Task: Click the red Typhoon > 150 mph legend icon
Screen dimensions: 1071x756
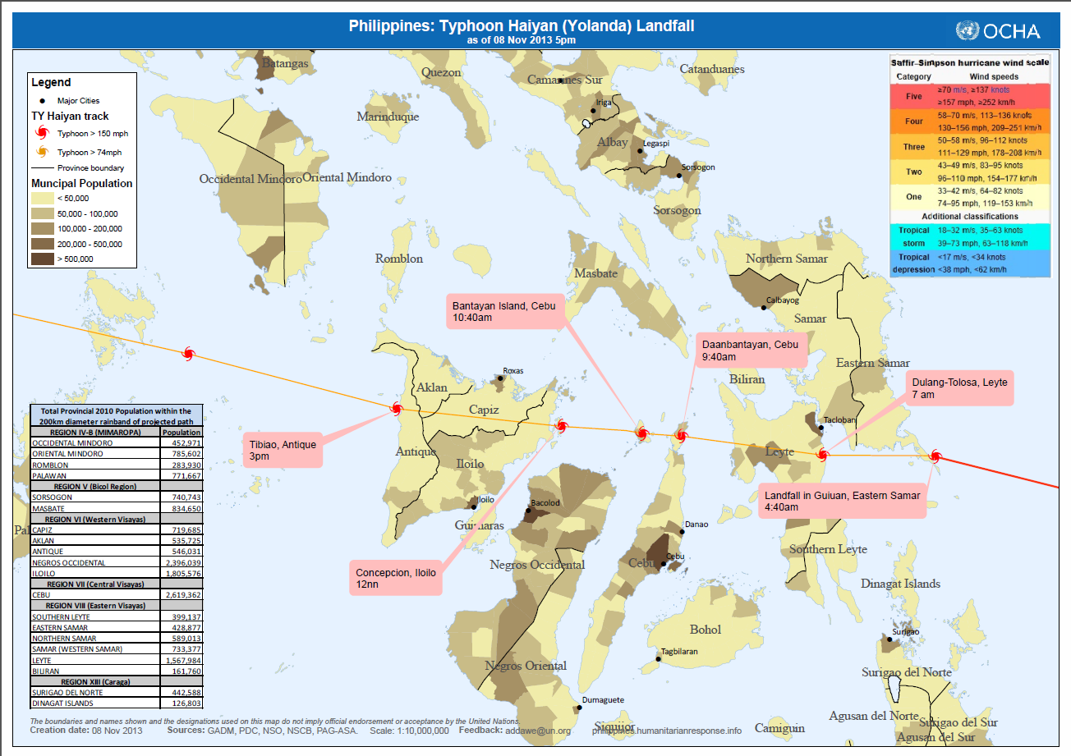Action: (x=41, y=133)
